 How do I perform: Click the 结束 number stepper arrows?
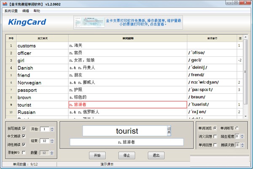pos(52,141)
